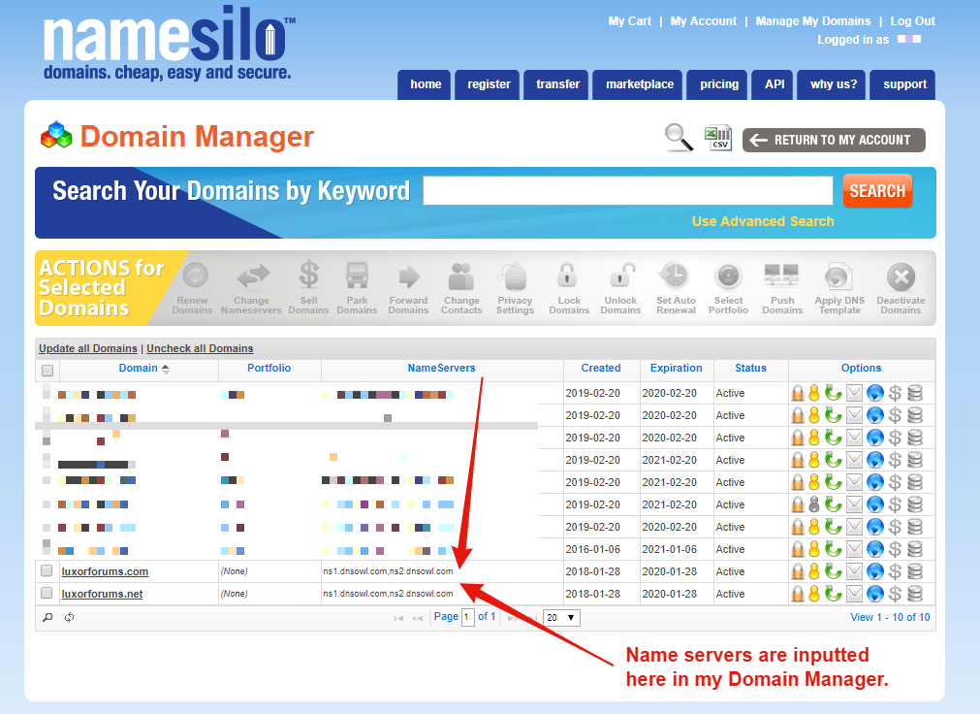Open the support tab
The image size is (980, 714).
[904, 84]
